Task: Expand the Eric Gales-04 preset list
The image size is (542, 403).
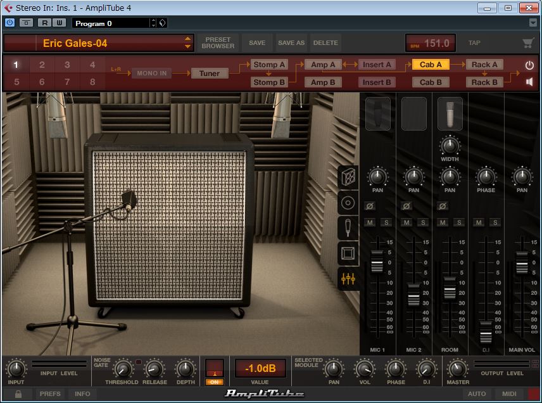Action: click(x=187, y=43)
